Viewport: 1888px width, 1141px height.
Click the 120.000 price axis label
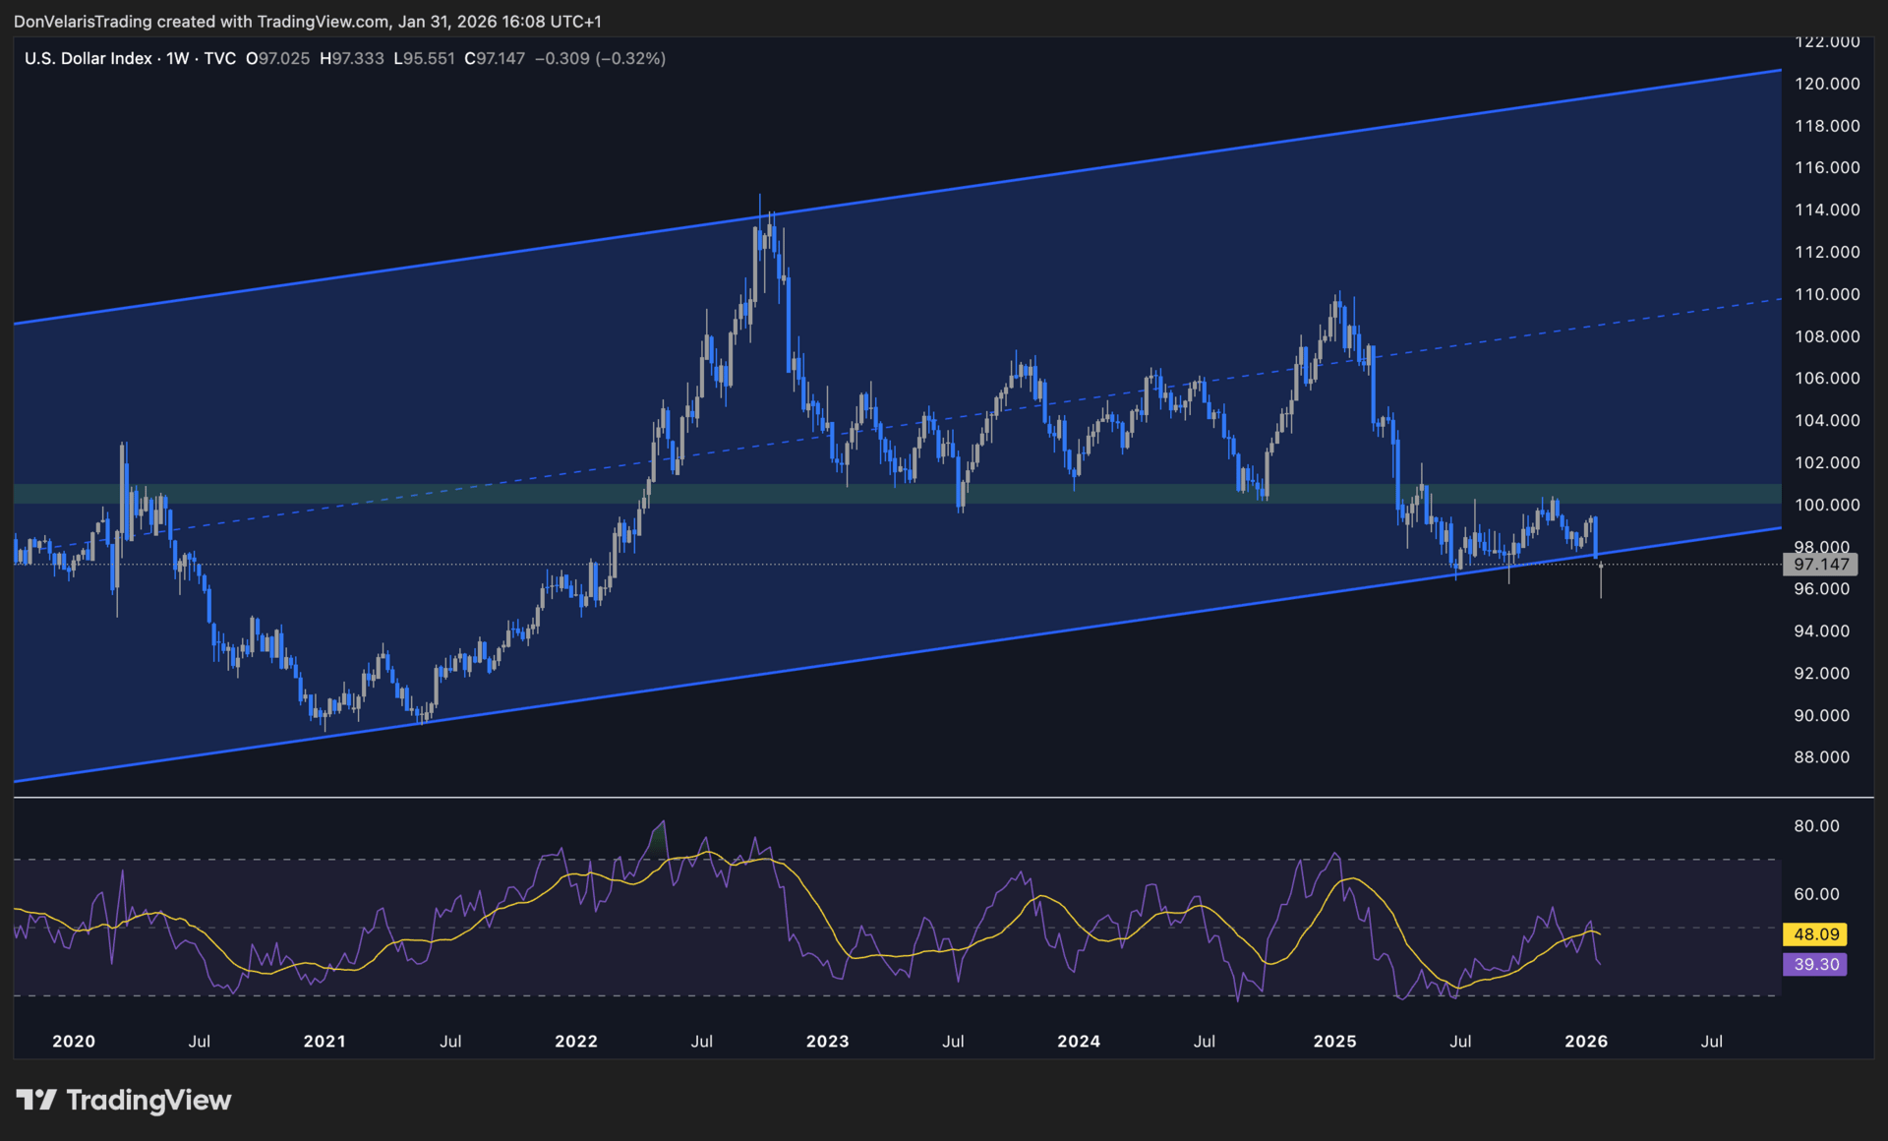(1827, 84)
